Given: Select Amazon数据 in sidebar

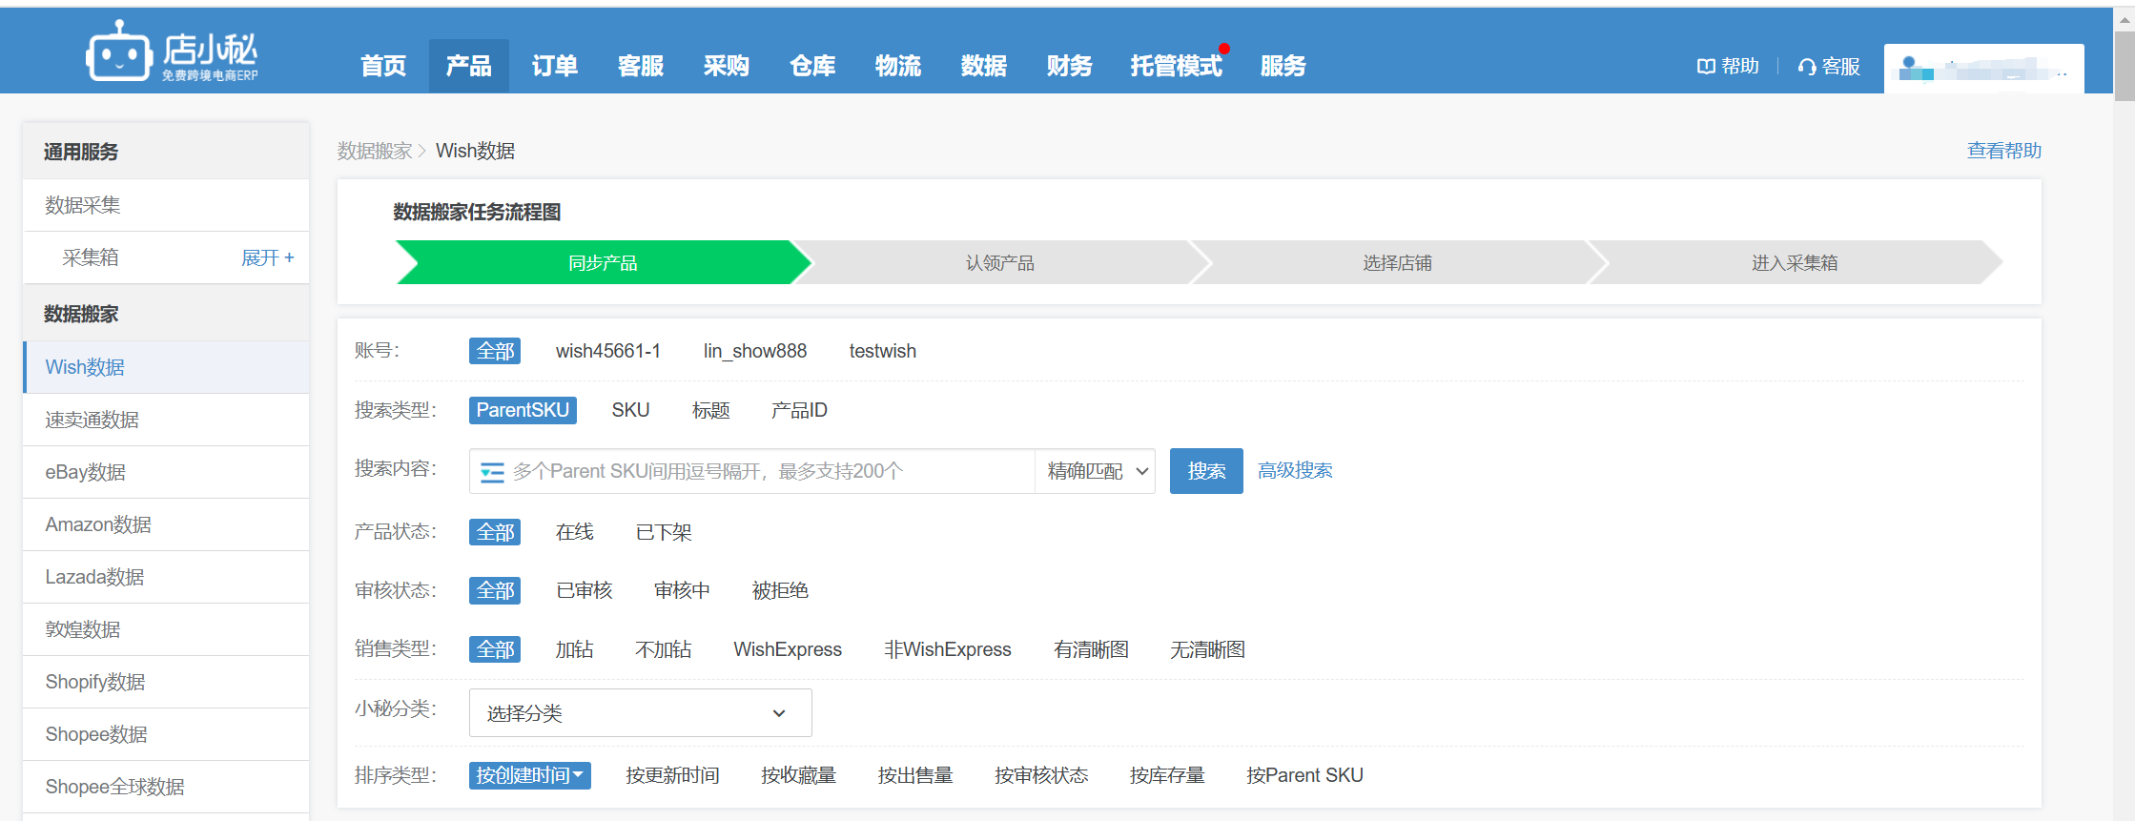Looking at the screenshot, I should click(166, 524).
